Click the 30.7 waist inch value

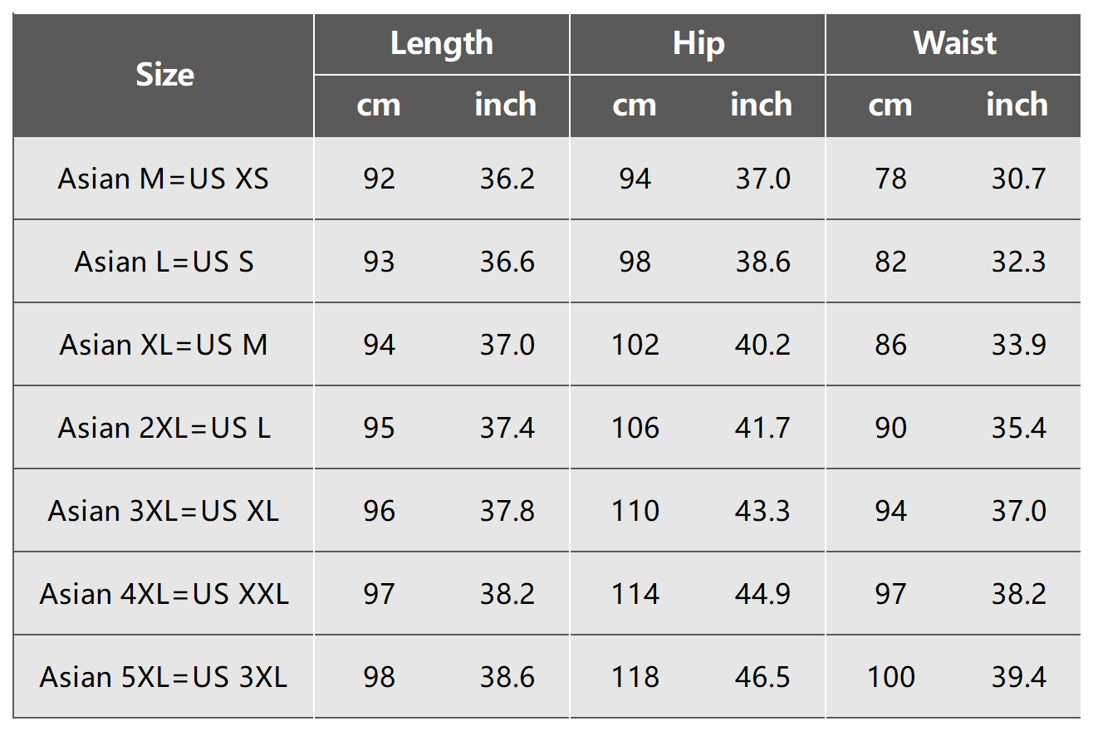click(x=1018, y=179)
